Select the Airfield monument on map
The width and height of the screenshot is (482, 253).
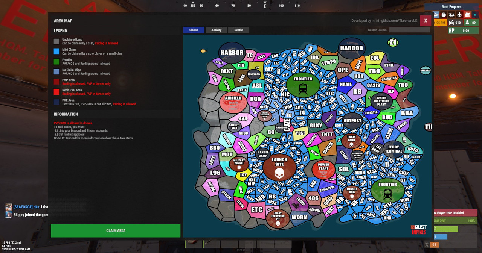233,102
